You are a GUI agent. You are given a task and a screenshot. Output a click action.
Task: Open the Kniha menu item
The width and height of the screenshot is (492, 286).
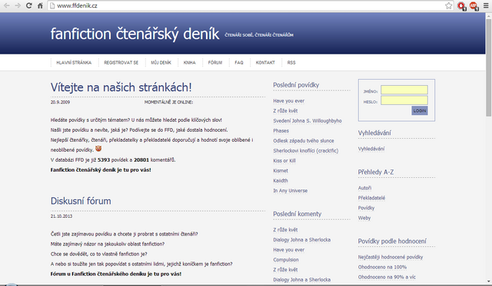190,63
